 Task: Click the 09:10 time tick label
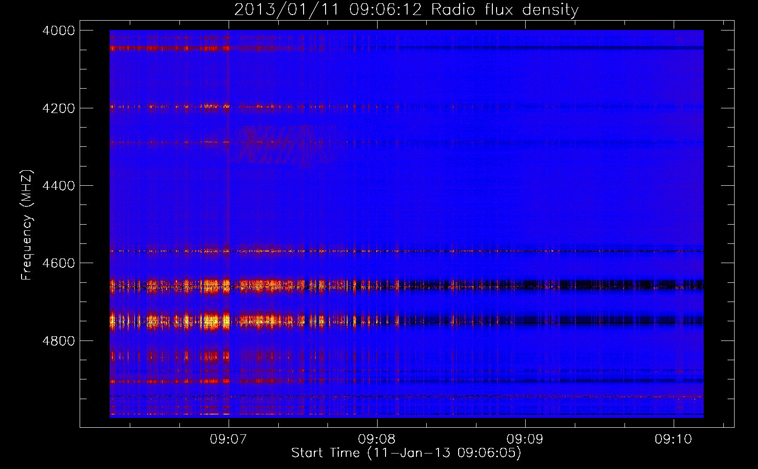(x=674, y=439)
